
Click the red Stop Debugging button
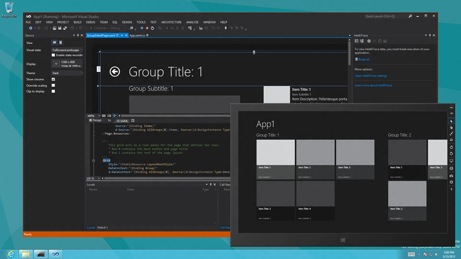click(147, 28)
